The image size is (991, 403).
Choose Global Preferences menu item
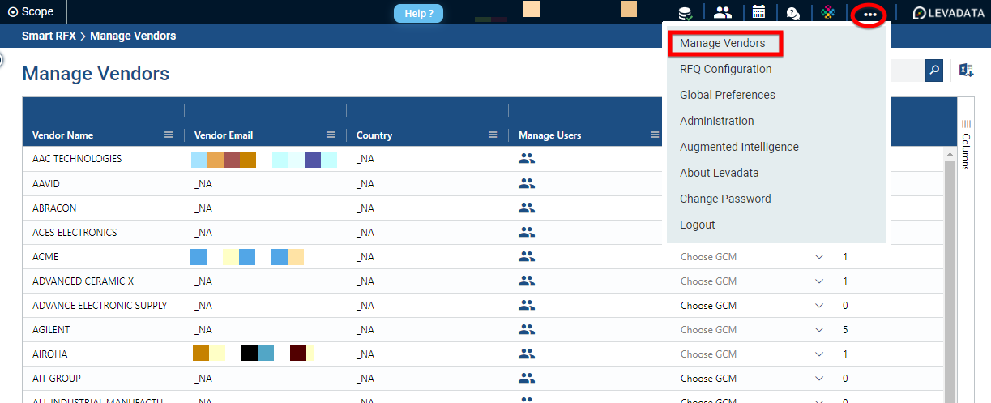[727, 95]
